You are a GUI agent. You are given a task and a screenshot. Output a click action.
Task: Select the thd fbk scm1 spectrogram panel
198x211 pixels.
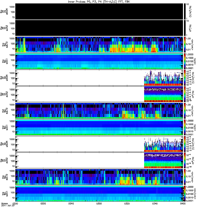click(99, 127)
